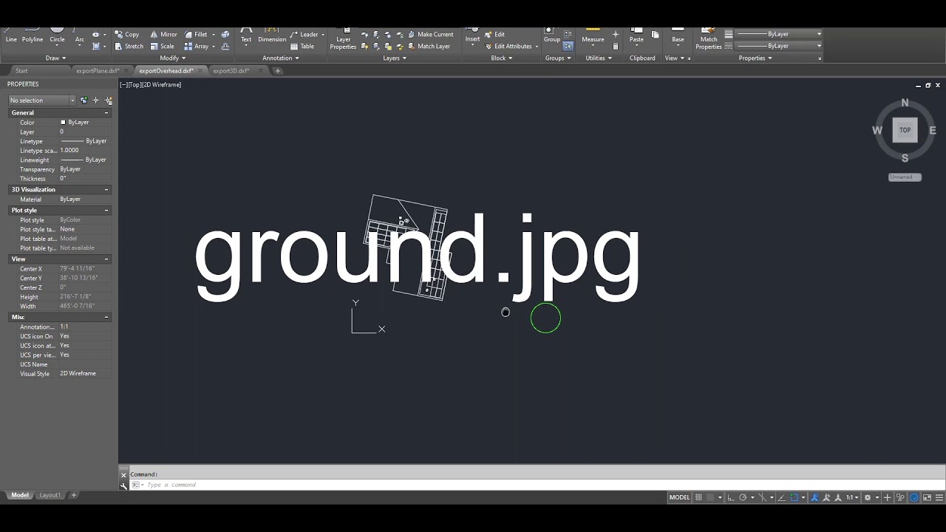Collapse the Plot style section
The image size is (946, 532).
(106, 210)
